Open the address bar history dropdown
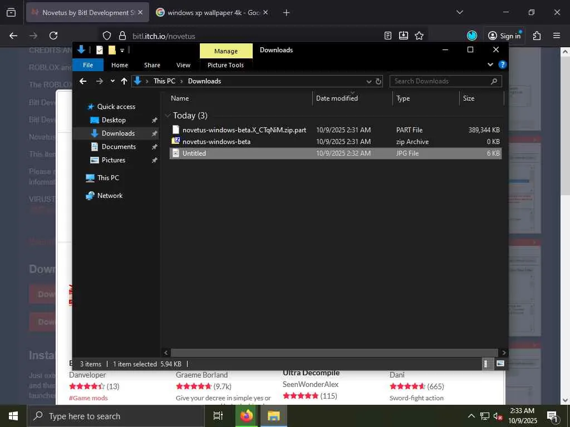570x427 pixels. [368, 81]
